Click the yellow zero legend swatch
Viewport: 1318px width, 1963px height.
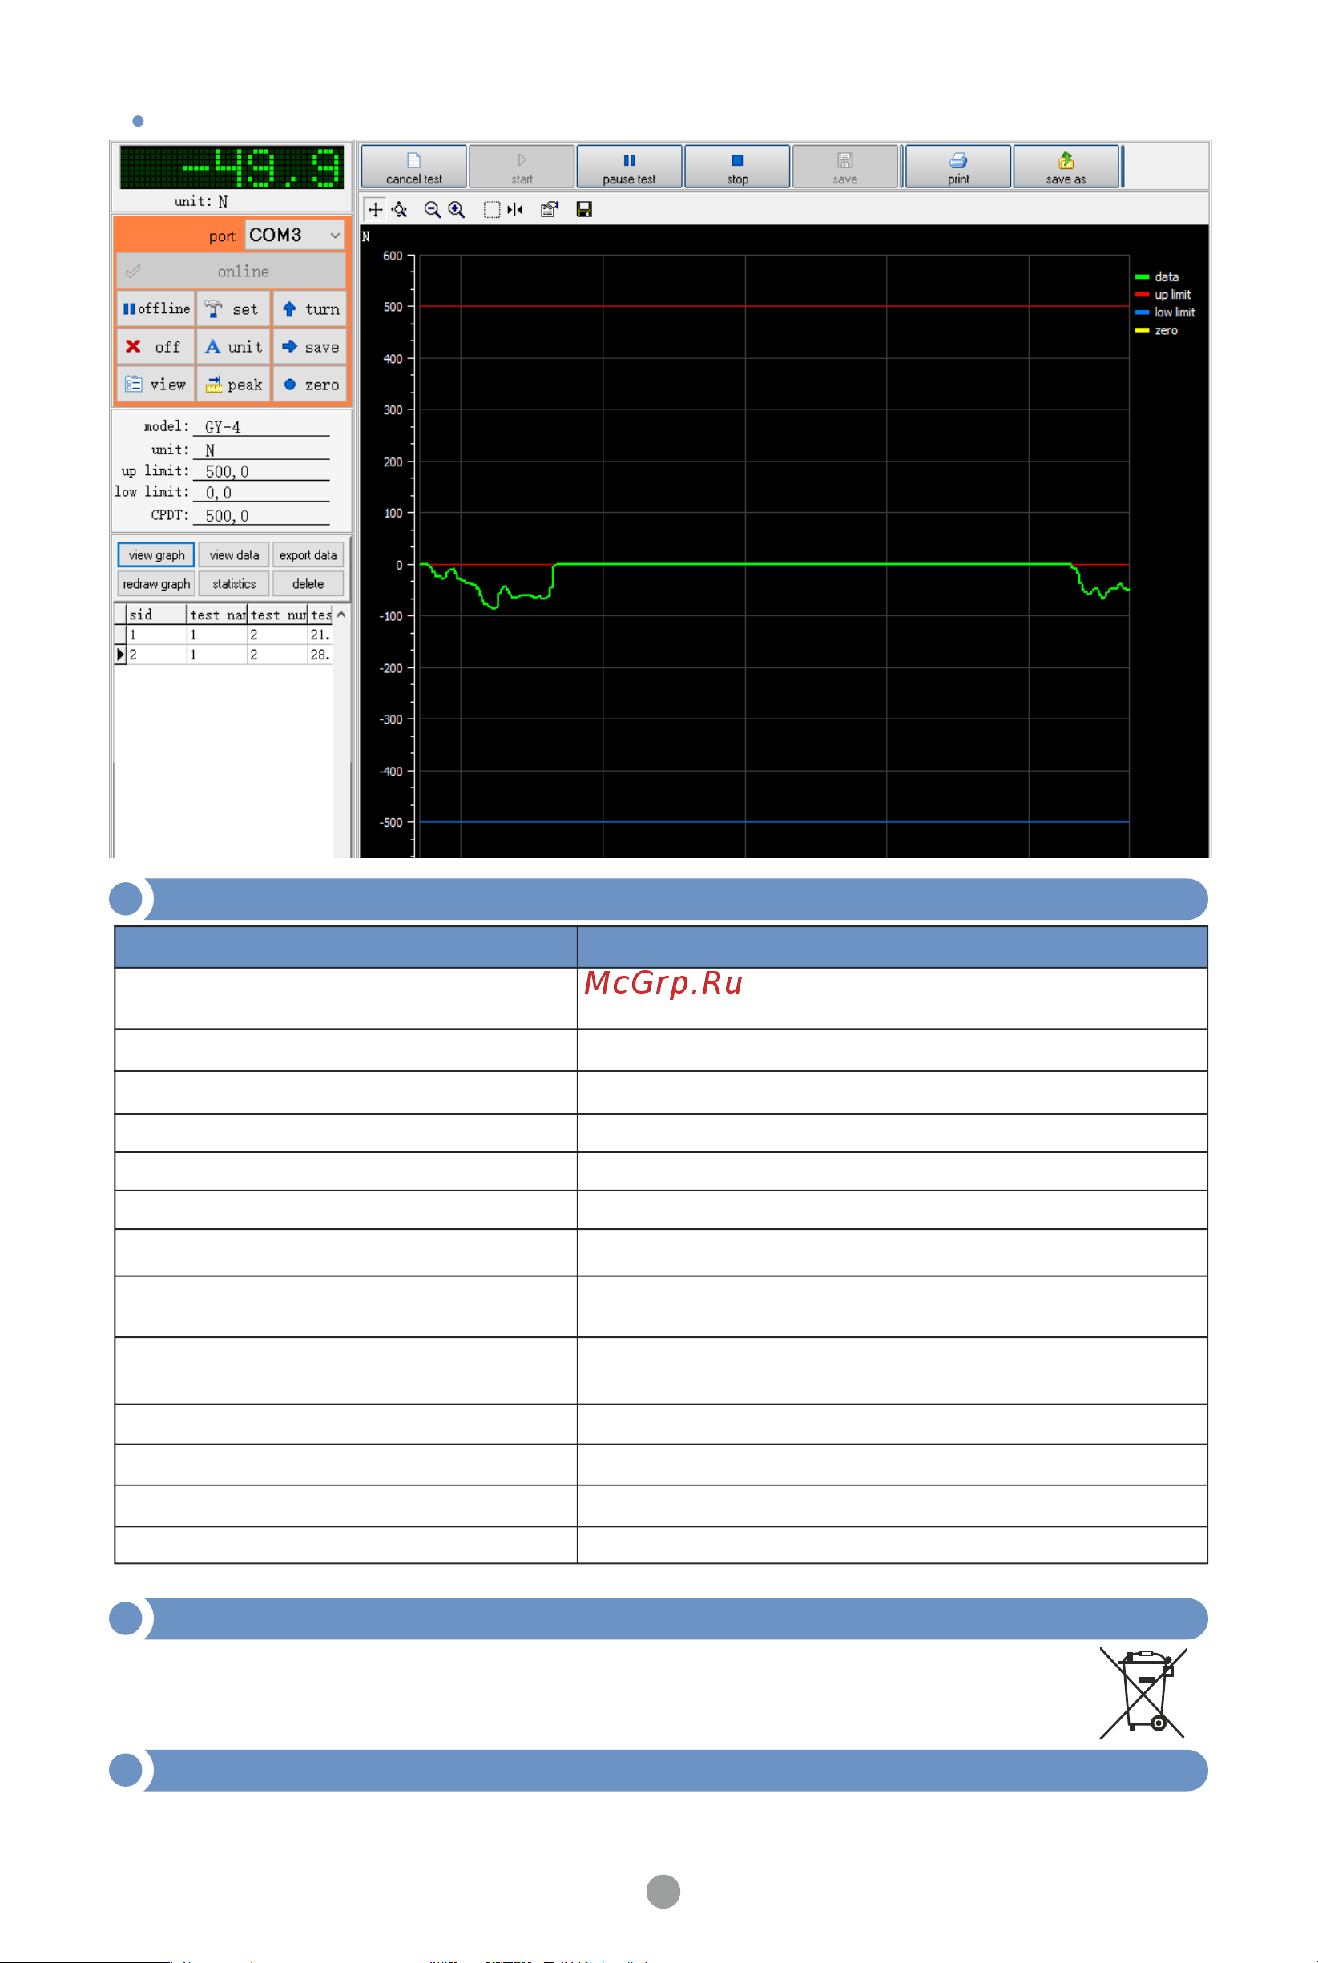[x=1142, y=330]
